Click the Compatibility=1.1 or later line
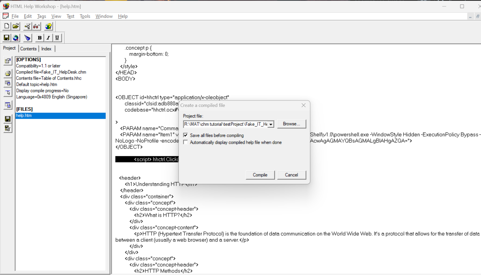The width and height of the screenshot is (481, 275). [38, 66]
